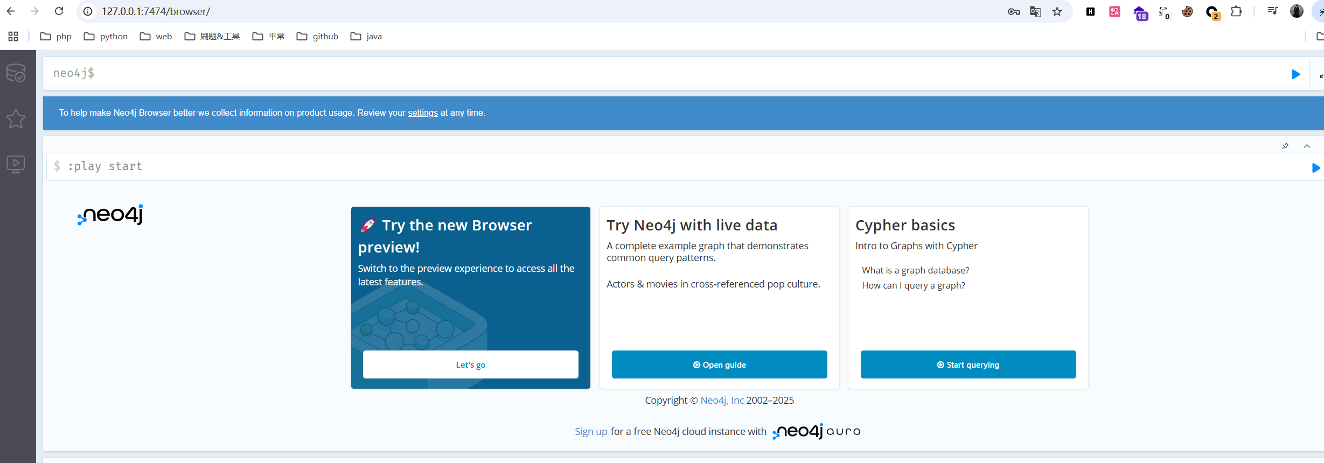
Task: Click the Open guide button
Action: tap(720, 364)
